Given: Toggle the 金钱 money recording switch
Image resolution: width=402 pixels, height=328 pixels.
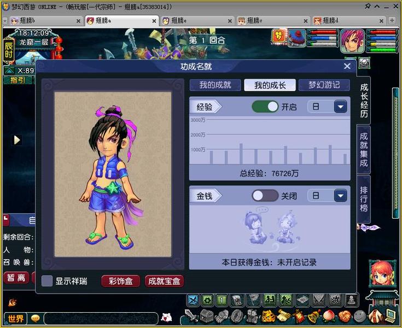Looking at the screenshot, I should pyautogui.click(x=265, y=196).
